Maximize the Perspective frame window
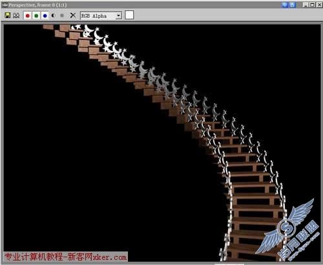Image resolution: width=323 pixels, height=265 pixels. click(x=312, y=5)
